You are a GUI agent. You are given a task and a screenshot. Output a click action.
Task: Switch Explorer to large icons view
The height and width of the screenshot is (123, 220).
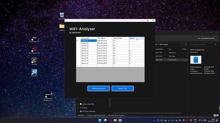[217, 115]
